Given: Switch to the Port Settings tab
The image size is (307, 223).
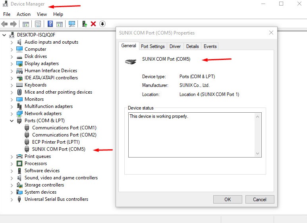Looking at the screenshot, I should pyautogui.click(x=153, y=46).
